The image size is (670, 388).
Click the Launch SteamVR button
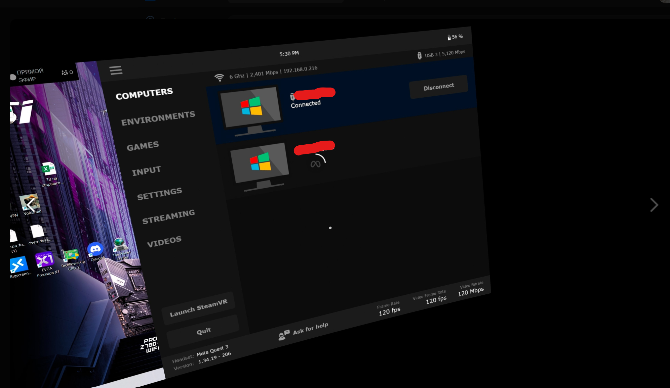click(x=198, y=308)
